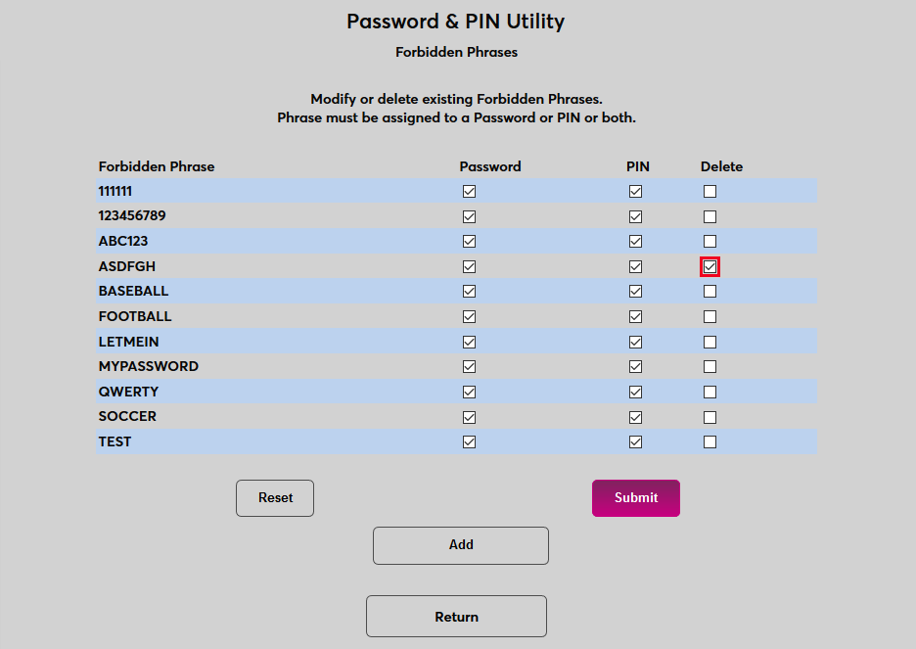Image resolution: width=916 pixels, height=649 pixels.
Task: Enable the Delete checkbox for 123456789
Action: (x=710, y=215)
